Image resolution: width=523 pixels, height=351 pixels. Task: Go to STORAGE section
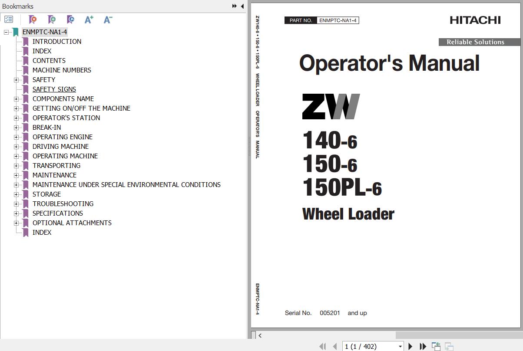(47, 194)
